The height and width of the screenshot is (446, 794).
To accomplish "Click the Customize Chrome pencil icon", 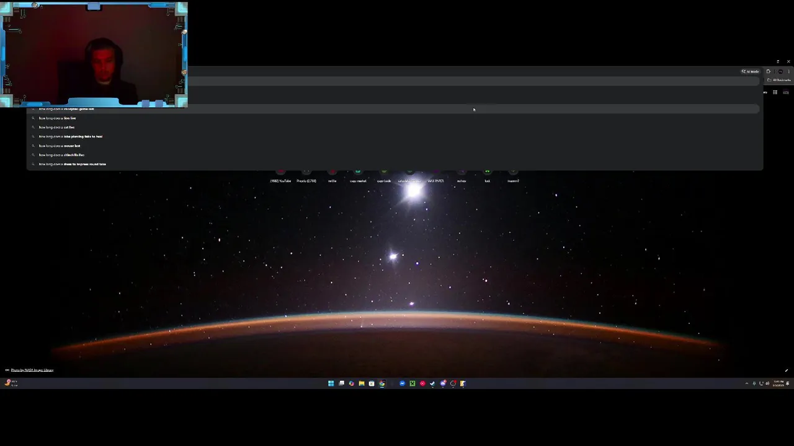I will pyautogui.click(x=786, y=370).
